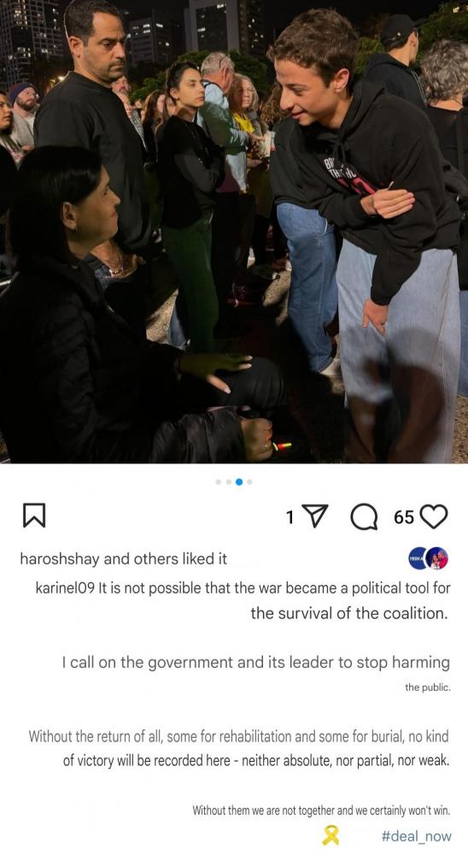Tap the carousel photo of the crowd

(234, 232)
